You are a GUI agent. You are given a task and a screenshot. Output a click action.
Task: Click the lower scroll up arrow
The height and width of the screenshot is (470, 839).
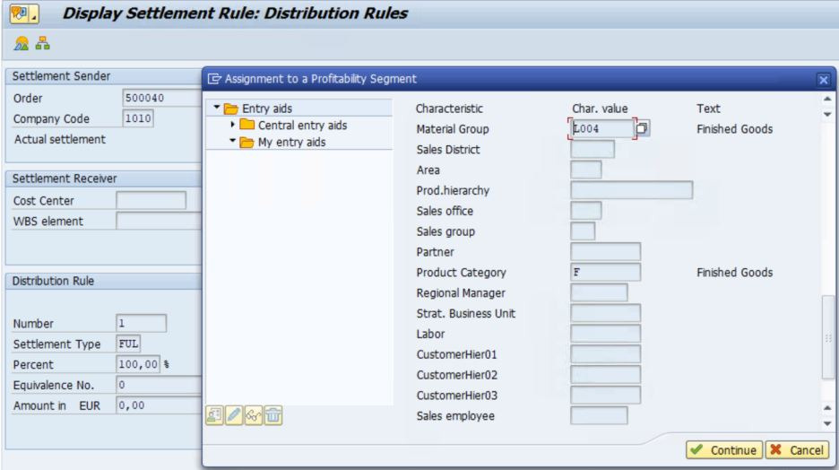827,408
